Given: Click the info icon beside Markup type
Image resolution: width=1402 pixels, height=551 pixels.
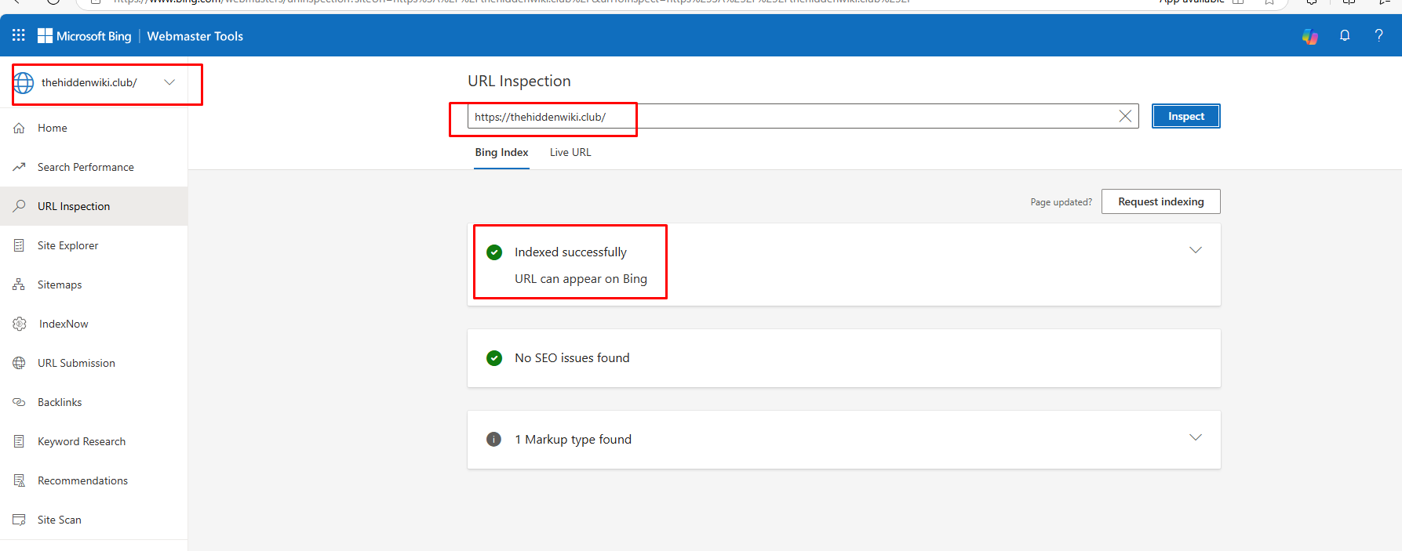Looking at the screenshot, I should tap(494, 440).
